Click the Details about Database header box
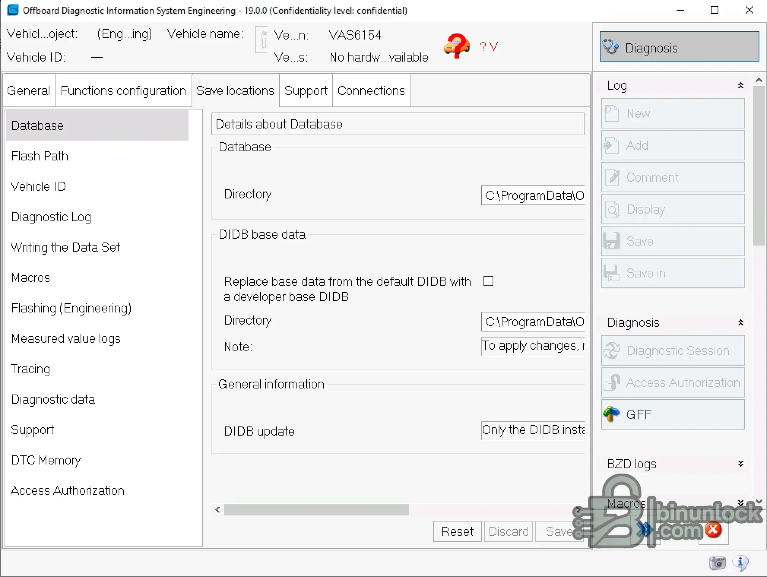Image resolution: width=767 pixels, height=577 pixels. [x=398, y=124]
